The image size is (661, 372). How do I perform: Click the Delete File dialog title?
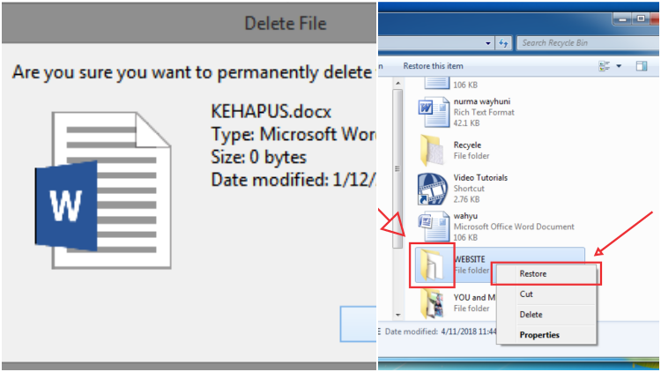click(x=286, y=23)
